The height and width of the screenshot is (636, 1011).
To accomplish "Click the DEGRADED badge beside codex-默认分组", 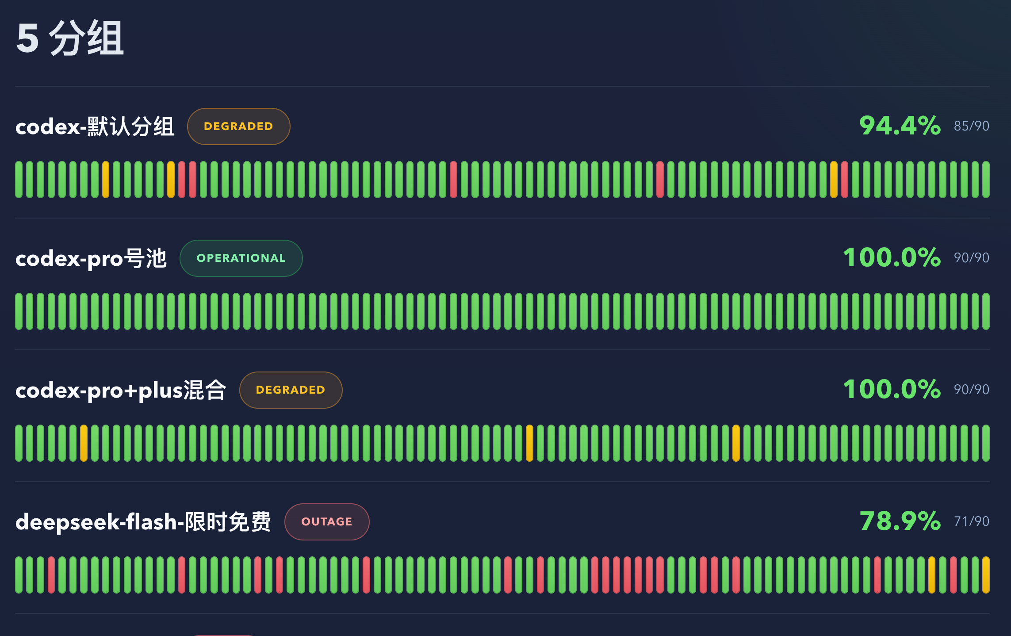I will (239, 126).
